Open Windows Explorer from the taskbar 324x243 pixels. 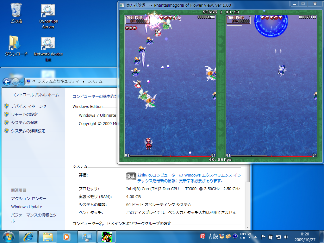48,236
